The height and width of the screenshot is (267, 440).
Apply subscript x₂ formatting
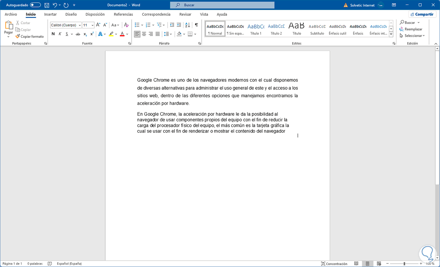85,34
